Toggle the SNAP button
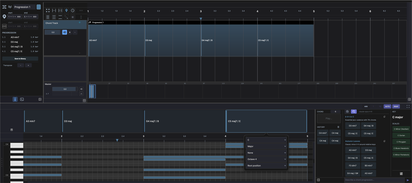Image resolution: width=412 pixels, height=183 pixels. (396, 106)
